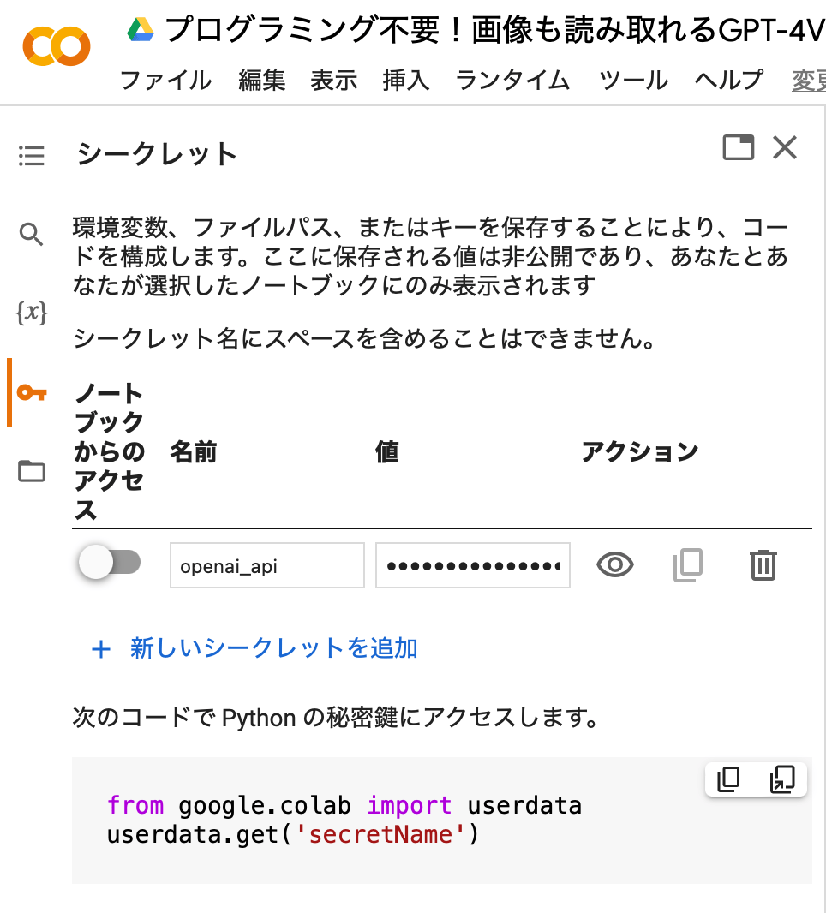Open the ランタイム menu
This screenshot has width=826, height=913.
(x=512, y=81)
